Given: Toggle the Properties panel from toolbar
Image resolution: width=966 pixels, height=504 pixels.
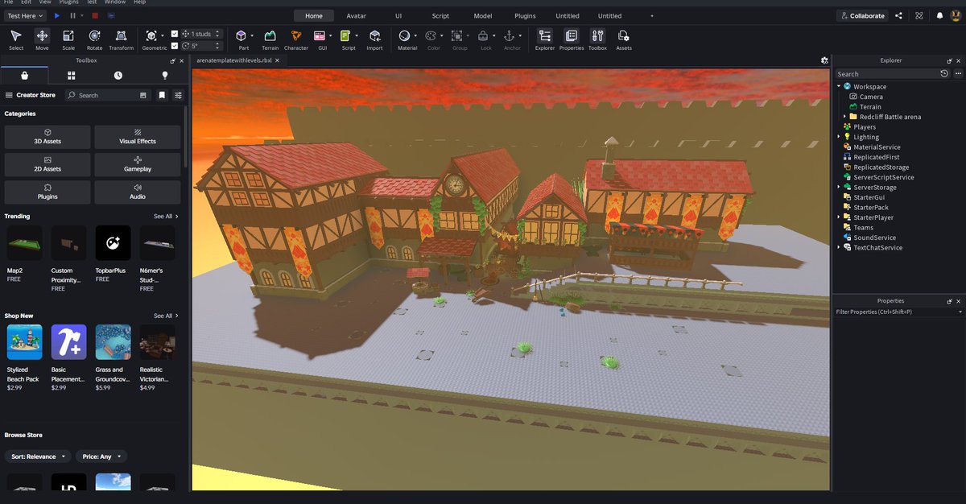Looking at the screenshot, I should [572, 39].
